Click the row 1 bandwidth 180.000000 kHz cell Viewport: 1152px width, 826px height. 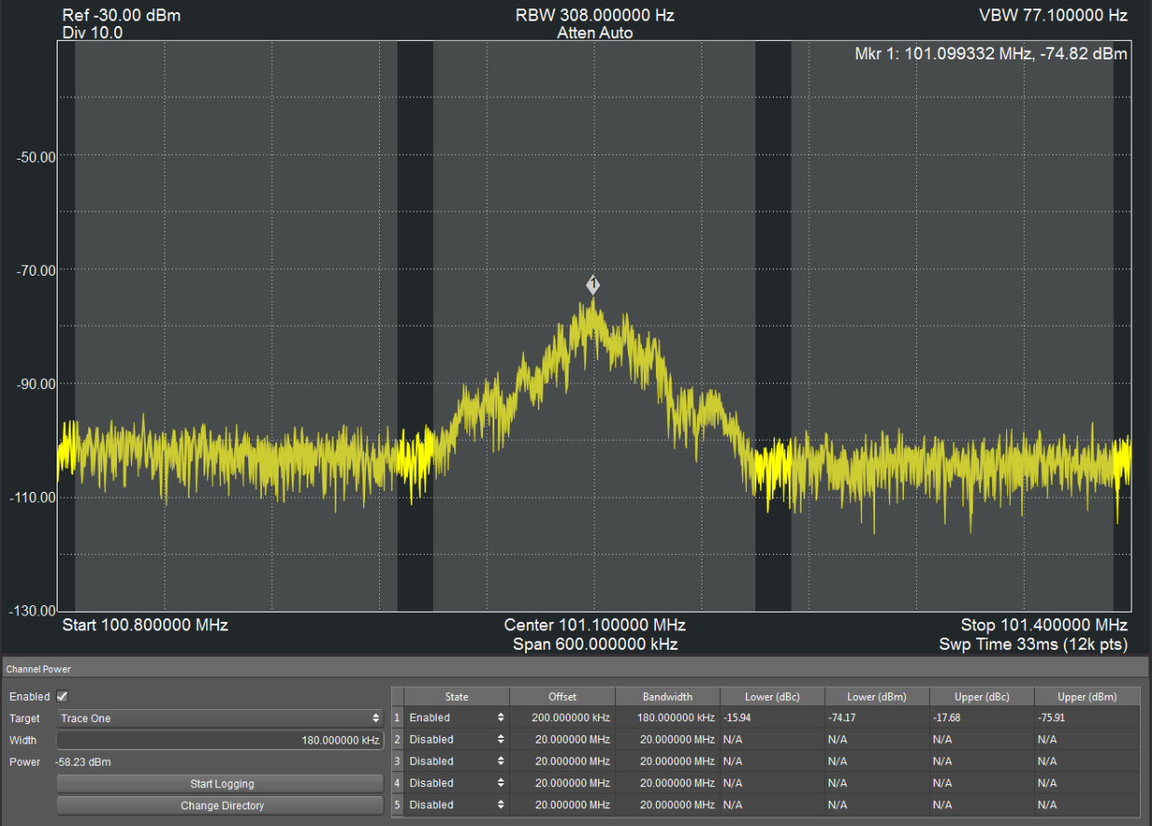pyautogui.click(x=668, y=717)
